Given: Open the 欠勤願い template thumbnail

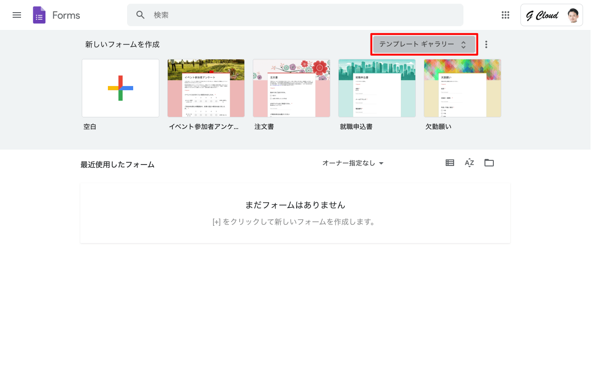Looking at the screenshot, I should (463, 88).
